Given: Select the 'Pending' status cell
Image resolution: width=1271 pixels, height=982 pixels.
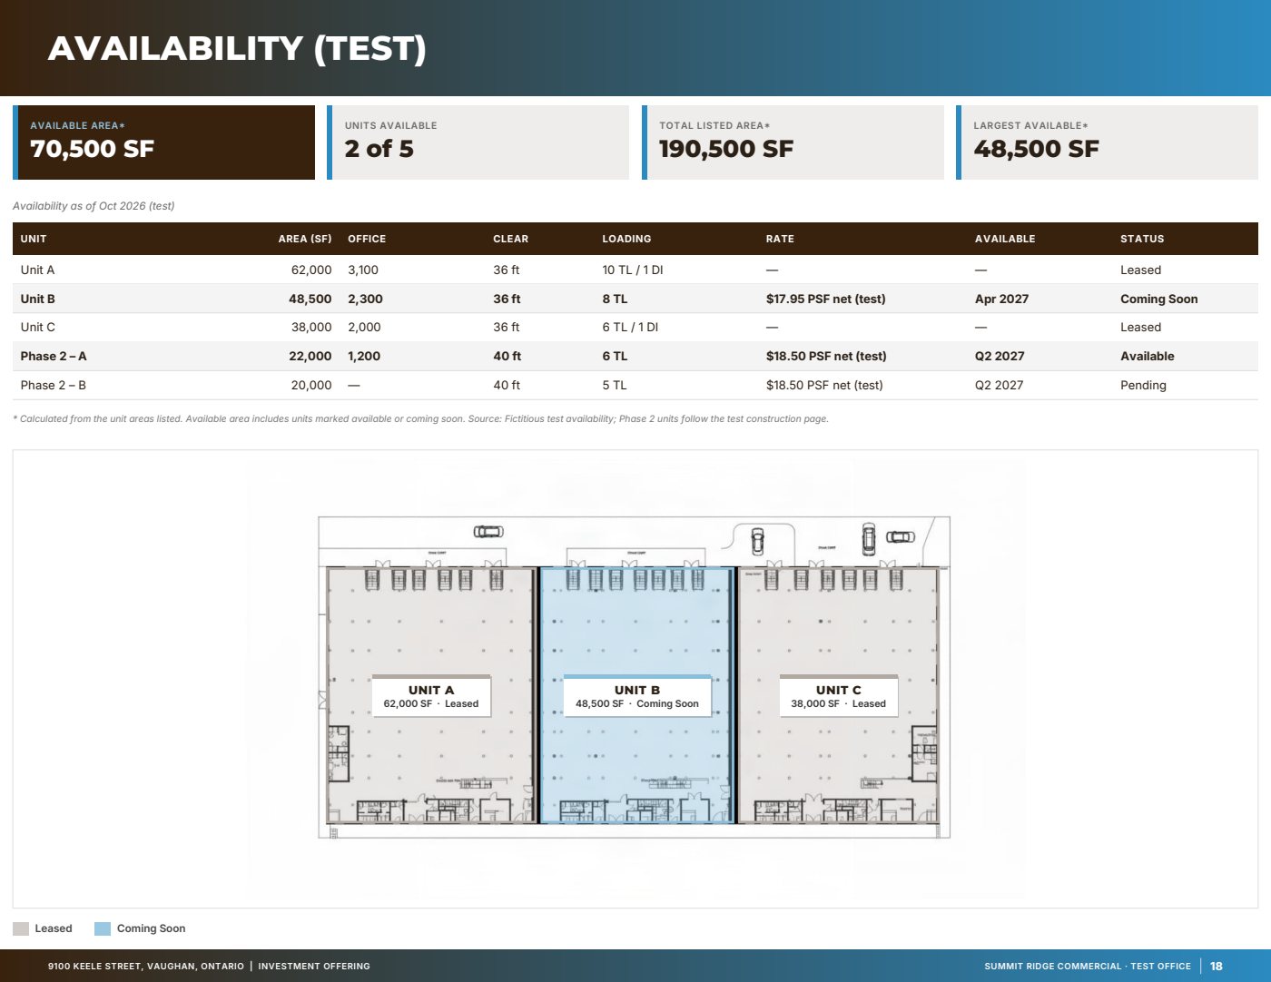Looking at the screenshot, I should coord(1144,385).
